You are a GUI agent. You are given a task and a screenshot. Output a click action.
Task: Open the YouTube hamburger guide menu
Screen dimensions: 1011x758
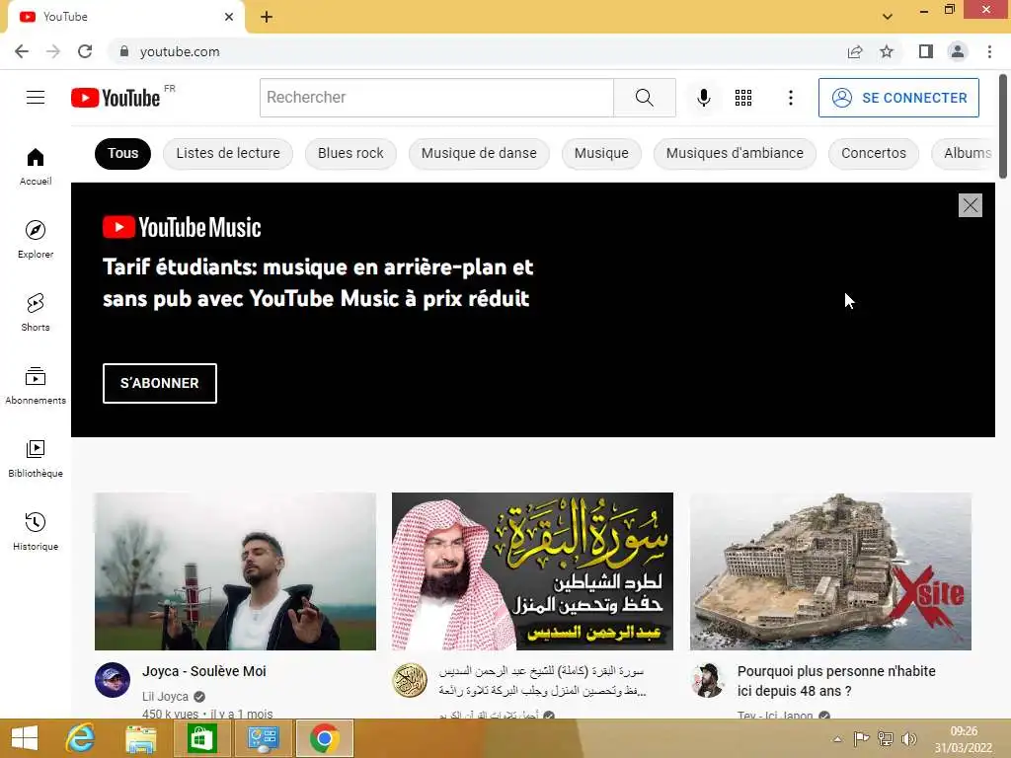point(36,98)
